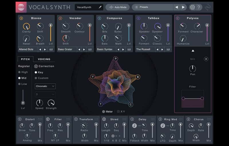Screen dimensions: 229x146
Task: Enable the Custom correction option
Action: point(36,78)
